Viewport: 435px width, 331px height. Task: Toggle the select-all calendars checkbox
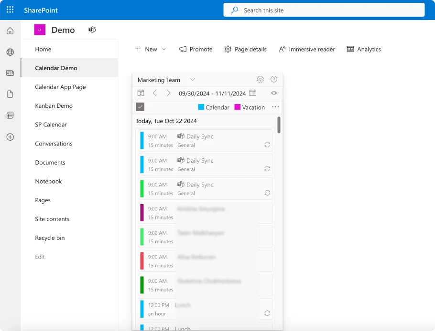click(x=140, y=107)
